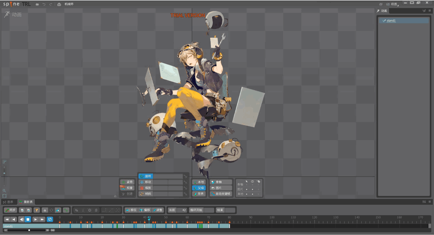This screenshot has width=434, height=235.
Task: Click the 调整 adjust button
Action: tap(158, 210)
